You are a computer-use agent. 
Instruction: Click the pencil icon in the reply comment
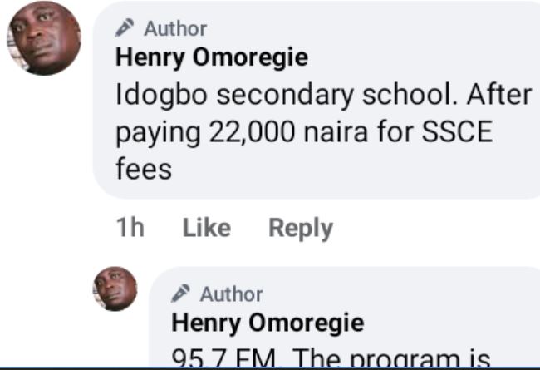pyautogui.click(x=180, y=294)
